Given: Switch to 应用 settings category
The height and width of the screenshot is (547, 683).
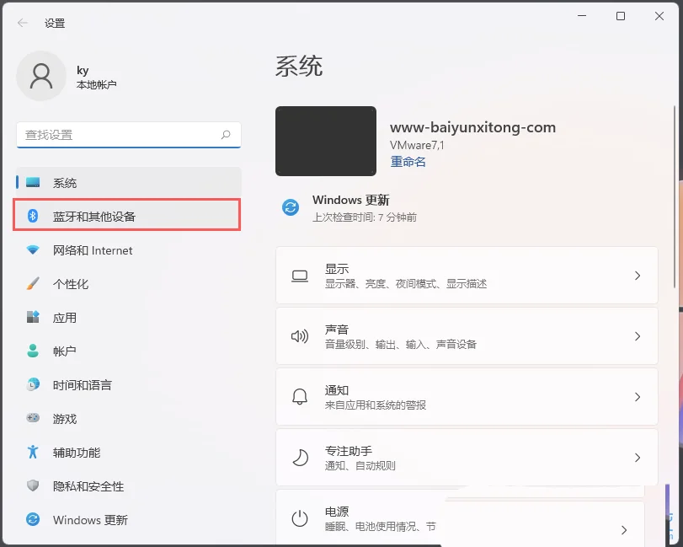Looking at the screenshot, I should click(129, 317).
